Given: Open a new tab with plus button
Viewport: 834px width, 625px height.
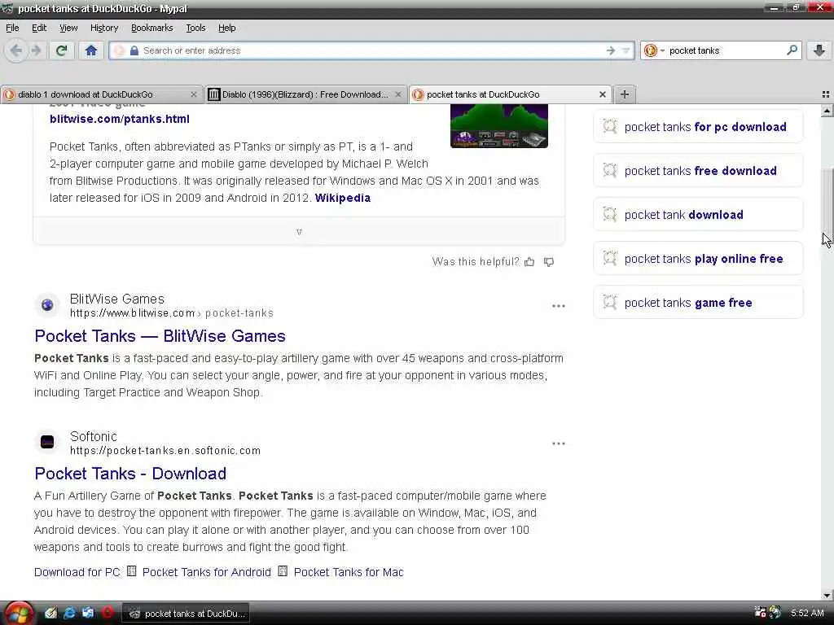Looking at the screenshot, I should click(x=625, y=94).
